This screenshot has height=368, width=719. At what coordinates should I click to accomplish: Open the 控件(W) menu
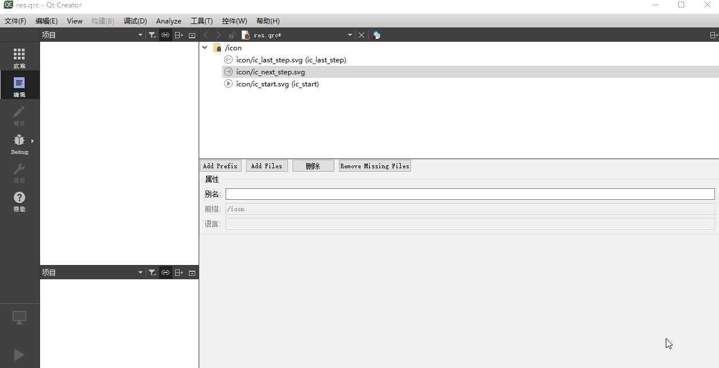pos(235,21)
